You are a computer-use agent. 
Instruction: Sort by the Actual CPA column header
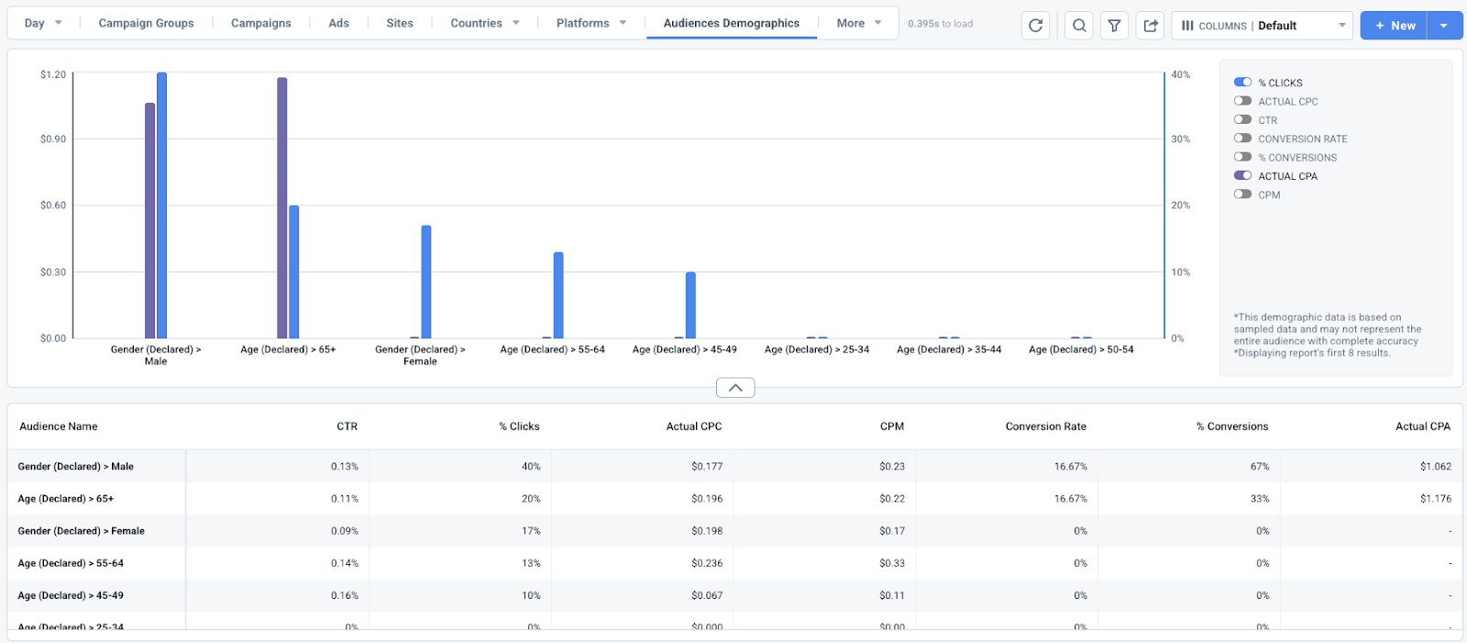pos(1422,427)
